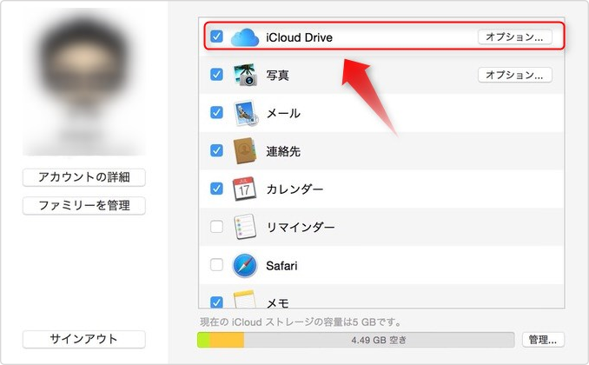Select the リマインダー label text

pos(300,227)
